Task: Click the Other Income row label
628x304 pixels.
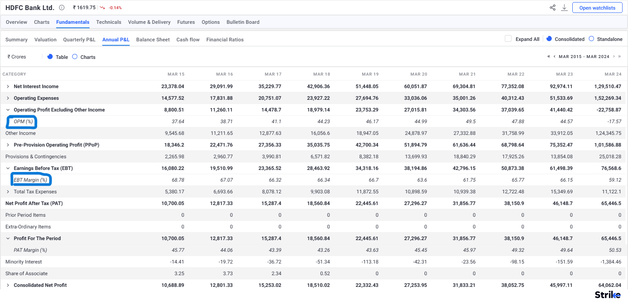Action: (x=21, y=133)
